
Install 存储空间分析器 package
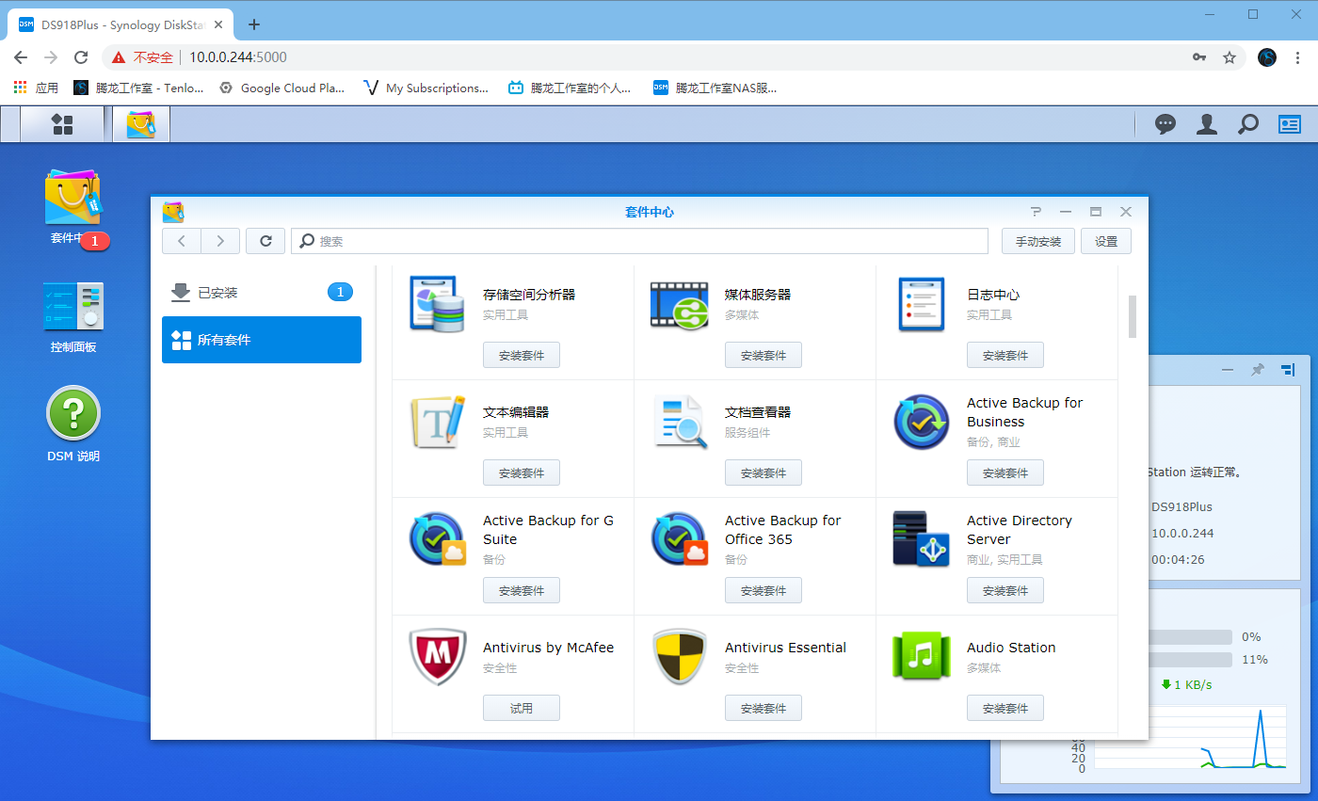[522, 355]
